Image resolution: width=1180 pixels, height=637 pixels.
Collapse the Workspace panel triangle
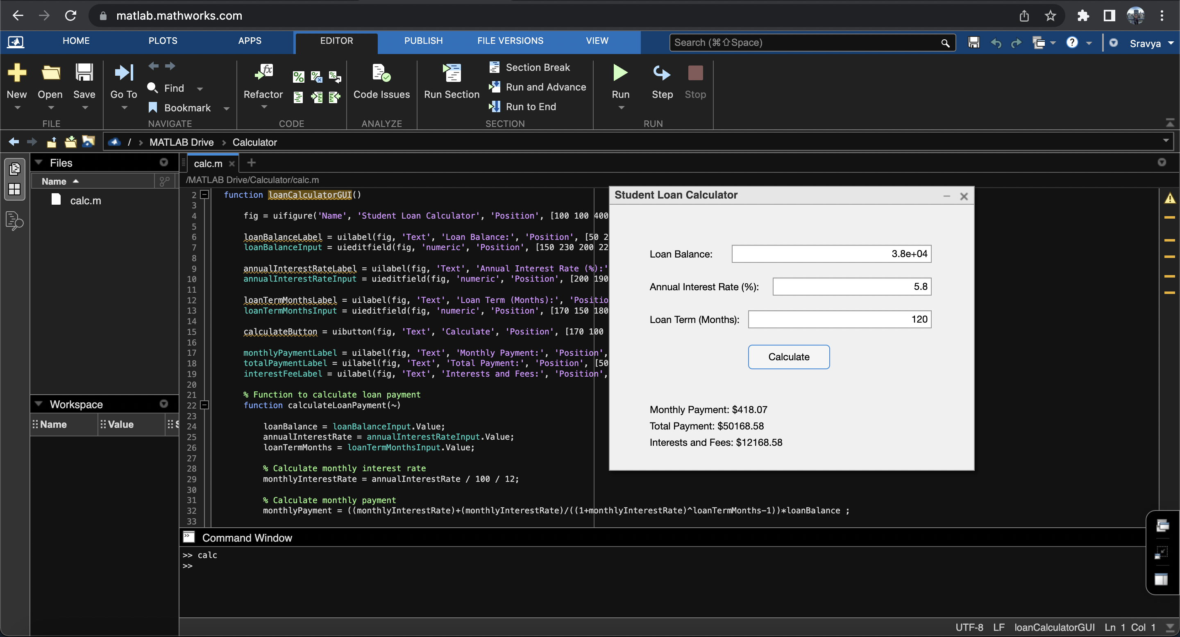(39, 404)
